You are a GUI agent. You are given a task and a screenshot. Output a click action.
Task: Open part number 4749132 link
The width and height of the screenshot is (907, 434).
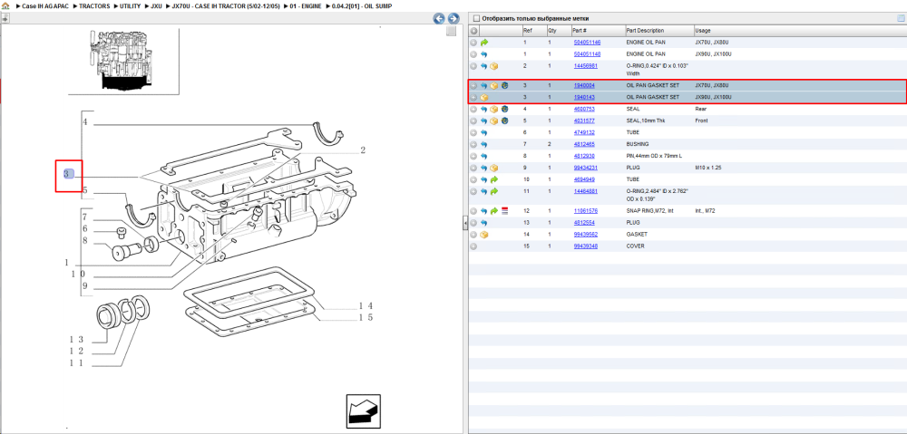583,132
